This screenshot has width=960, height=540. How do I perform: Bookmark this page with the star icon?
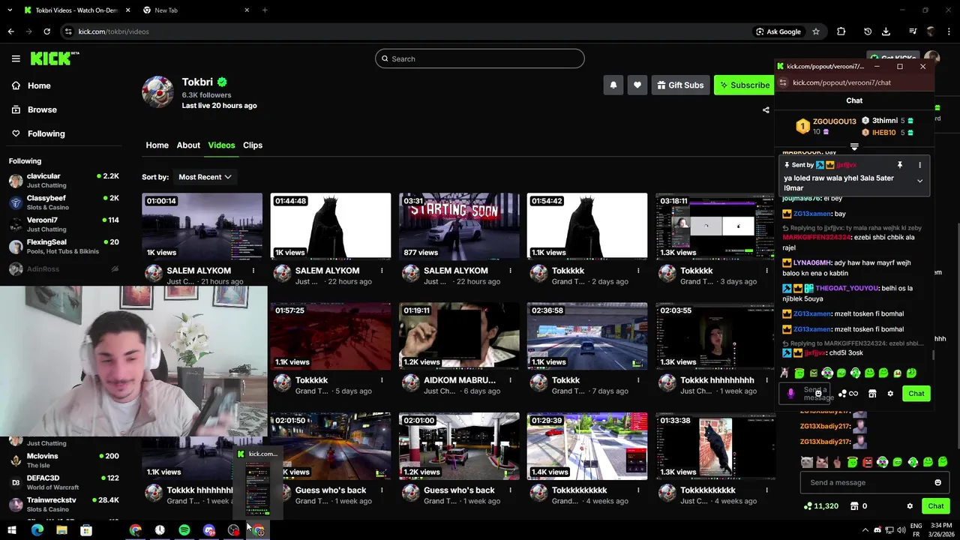815,31
